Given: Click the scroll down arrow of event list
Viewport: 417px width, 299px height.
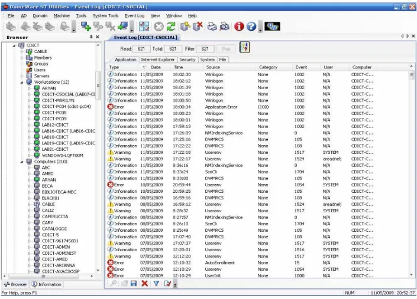Looking at the screenshot, I should [412, 275].
